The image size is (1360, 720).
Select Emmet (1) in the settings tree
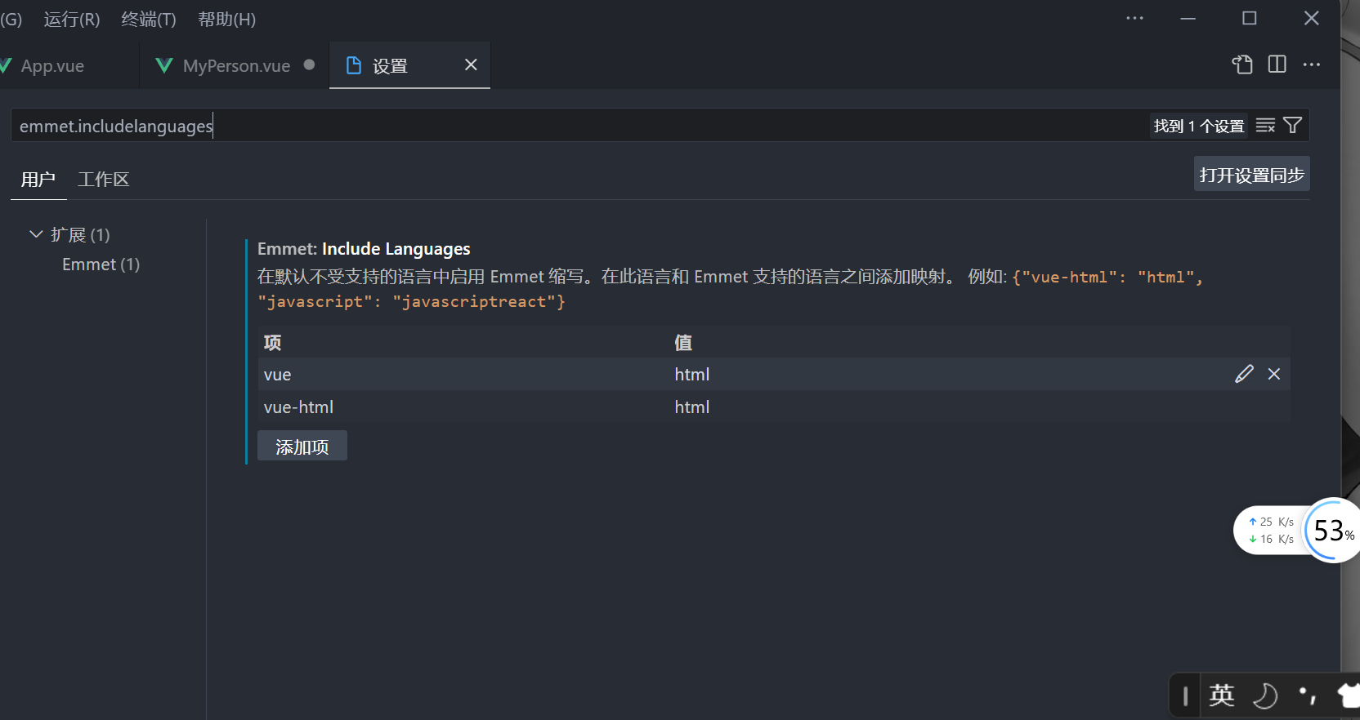(101, 264)
